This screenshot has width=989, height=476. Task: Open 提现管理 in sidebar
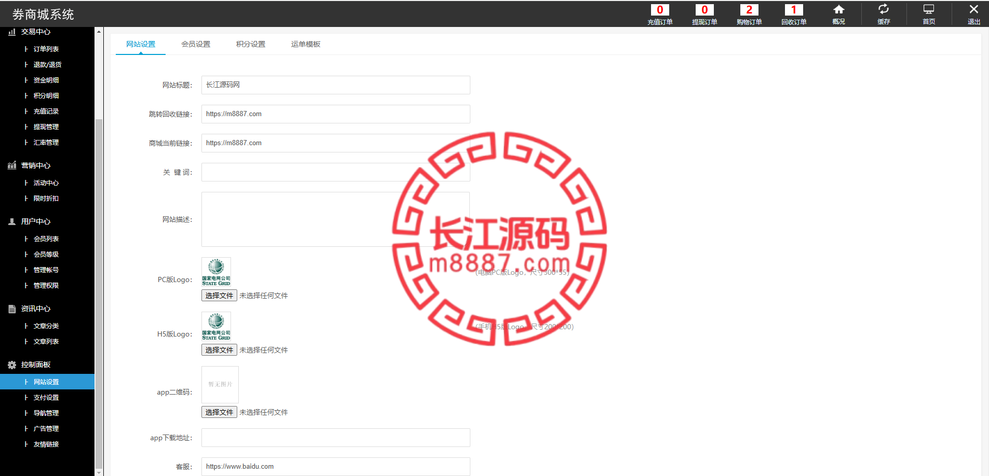pyautogui.click(x=47, y=127)
